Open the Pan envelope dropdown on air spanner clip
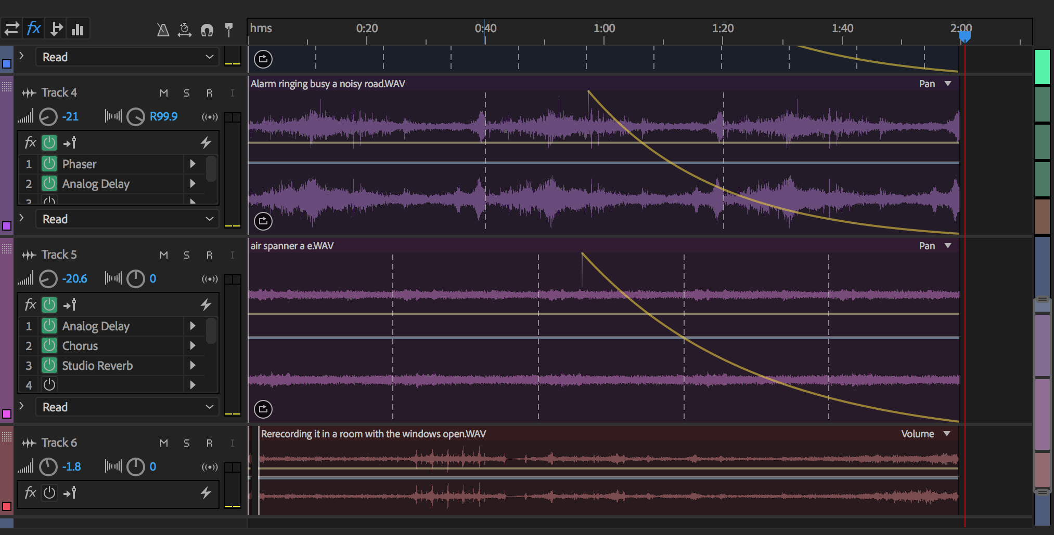 coord(948,245)
